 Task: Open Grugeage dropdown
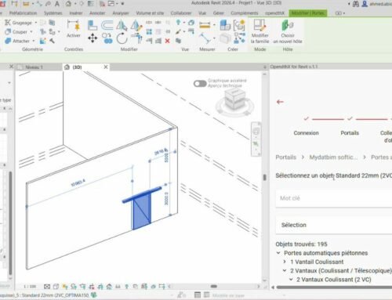36,23
